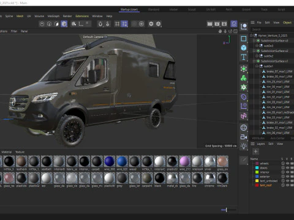This screenshot has height=220, width=294.
Task: Add a Cube primitive from the sidebar
Action: [244, 48]
